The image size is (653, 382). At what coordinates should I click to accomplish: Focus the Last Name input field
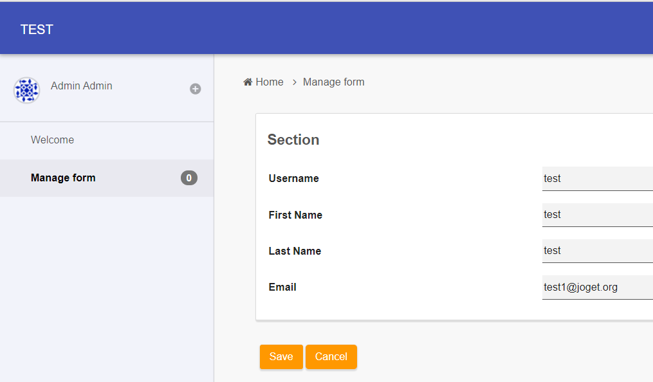coord(597,251)
